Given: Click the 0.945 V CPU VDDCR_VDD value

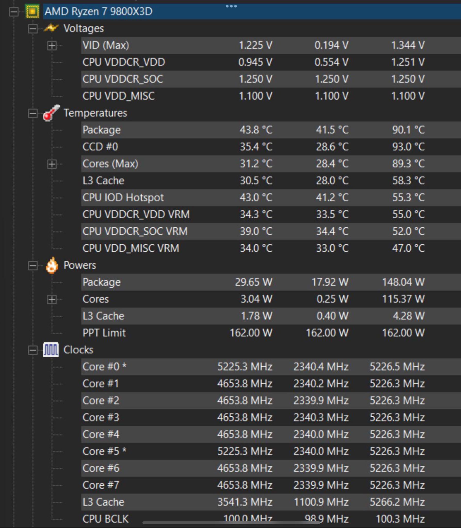Looking at the screenshot, I should click(x=255, y=62).
